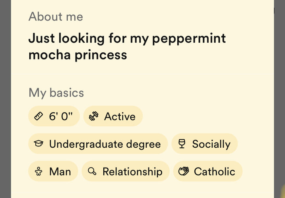This screenshot has width=285, height=198.
Task: Click the My basics heading
Action: pos(56,93)
